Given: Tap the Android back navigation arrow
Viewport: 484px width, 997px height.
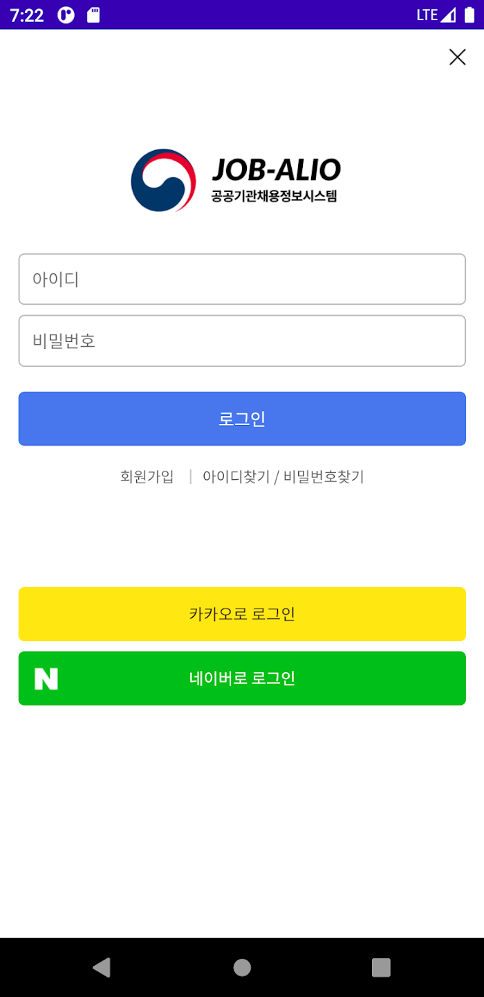Looking at the screenshot, I should (102, 968).
